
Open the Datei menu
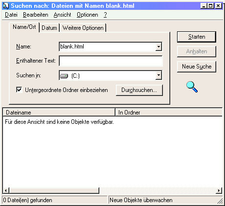tap(11, 15)
